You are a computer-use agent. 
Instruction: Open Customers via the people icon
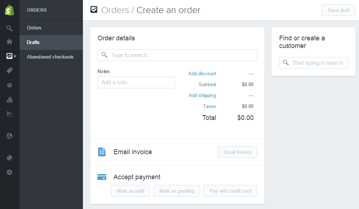pos(9,85)
